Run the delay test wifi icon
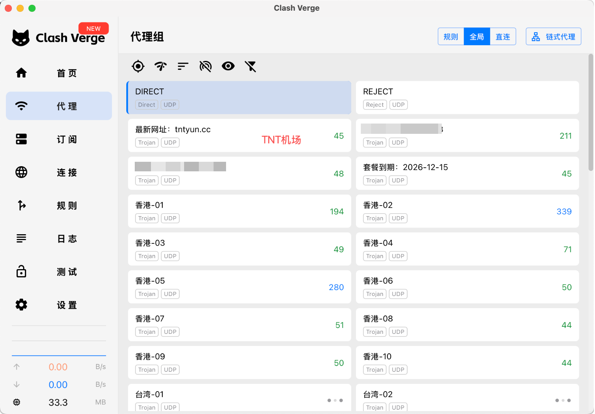595x414 pixels. (161, 66)
